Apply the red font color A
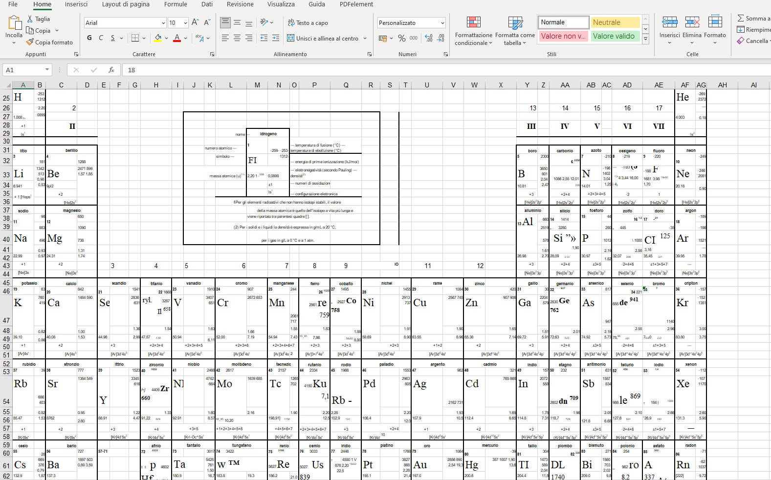This screenshot has width=771, height=480. click(x=177, y=38)
